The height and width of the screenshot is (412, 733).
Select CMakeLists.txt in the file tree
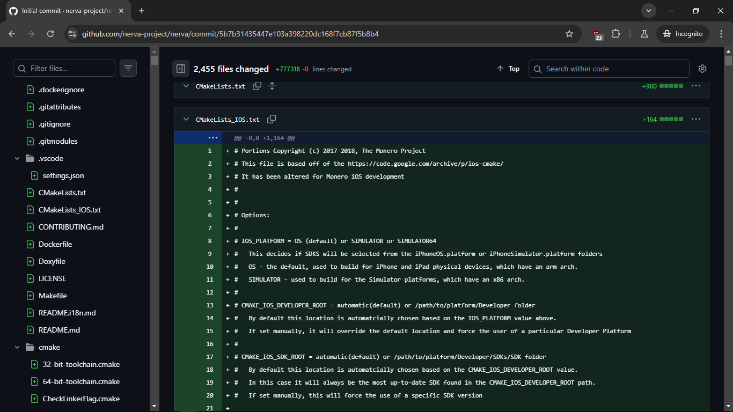pyautogui.click(x=62, y=193)
